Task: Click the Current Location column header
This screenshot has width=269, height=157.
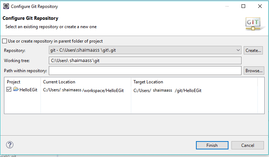Action: [59, 82]
